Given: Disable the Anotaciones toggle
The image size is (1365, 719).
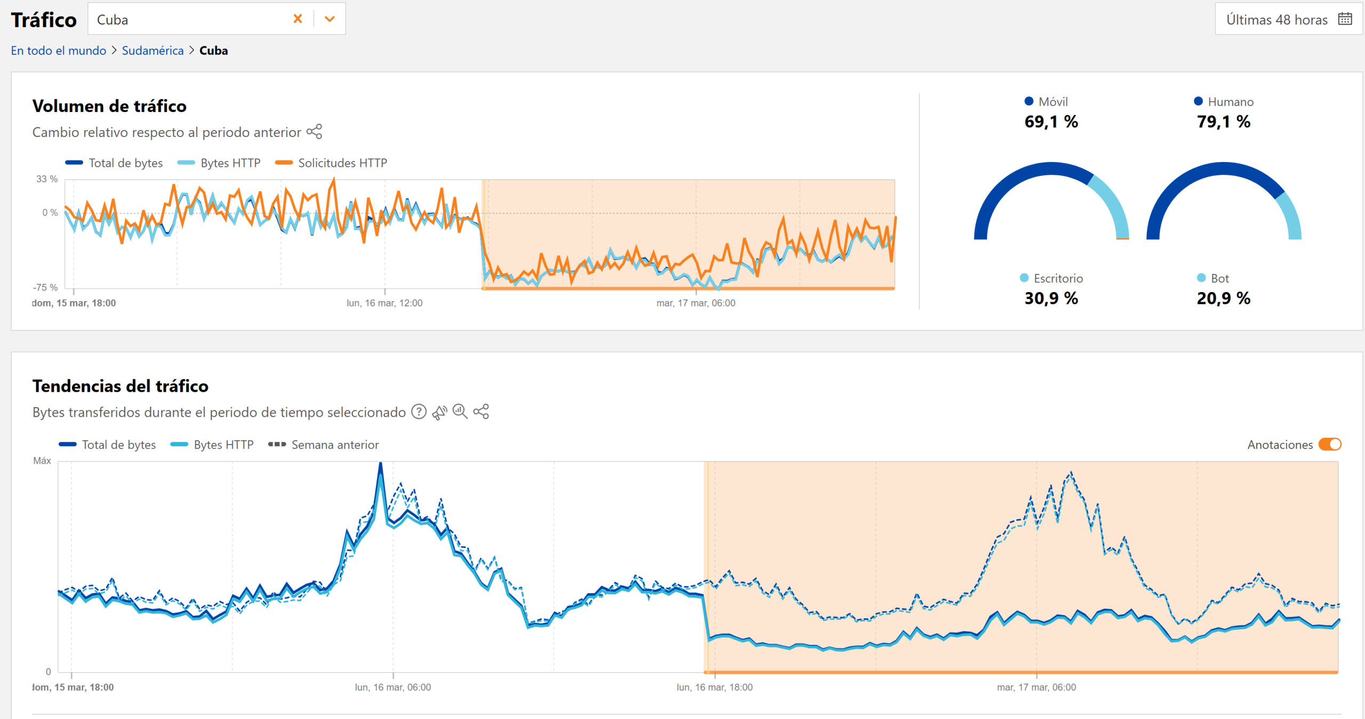Looking at the screenshot, I should [x=1329, y=445].
